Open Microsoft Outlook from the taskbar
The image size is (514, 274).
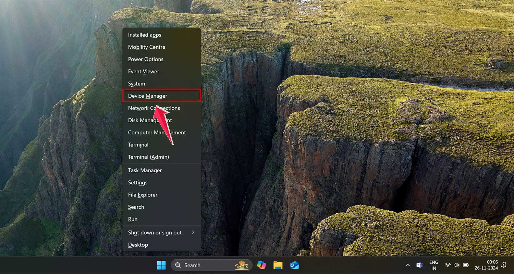pos(294,265)
